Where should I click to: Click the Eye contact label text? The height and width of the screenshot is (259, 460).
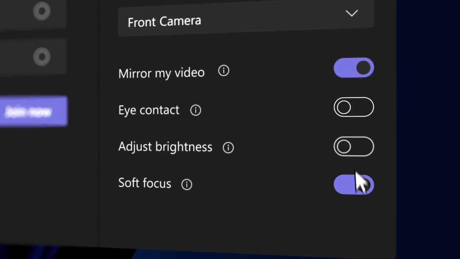(x=149, y=110)
